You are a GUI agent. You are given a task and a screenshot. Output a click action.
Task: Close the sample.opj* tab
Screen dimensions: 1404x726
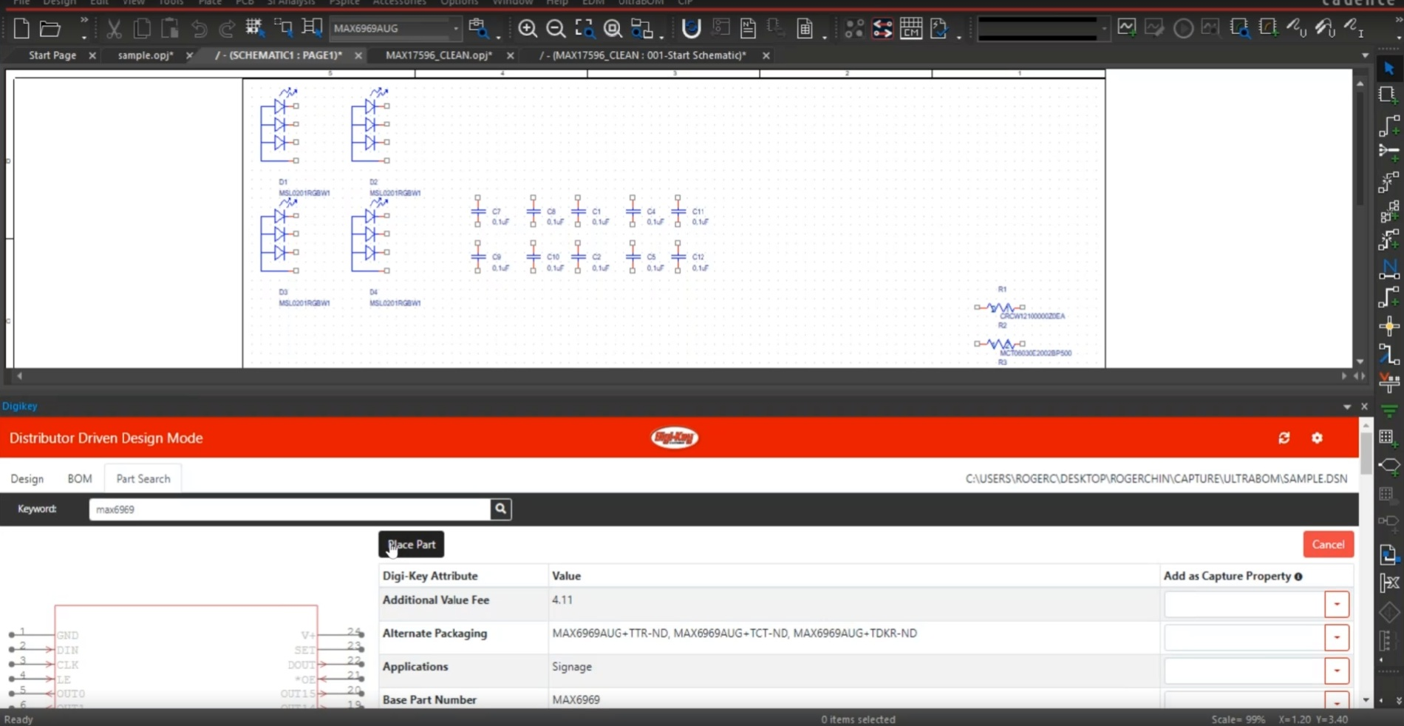[x=189, y=55]
